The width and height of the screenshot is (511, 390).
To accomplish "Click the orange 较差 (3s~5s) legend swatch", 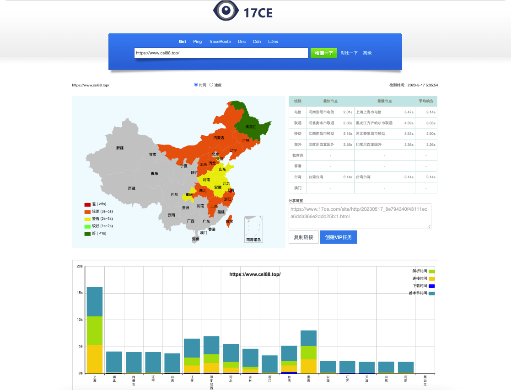I will [87, 212].
